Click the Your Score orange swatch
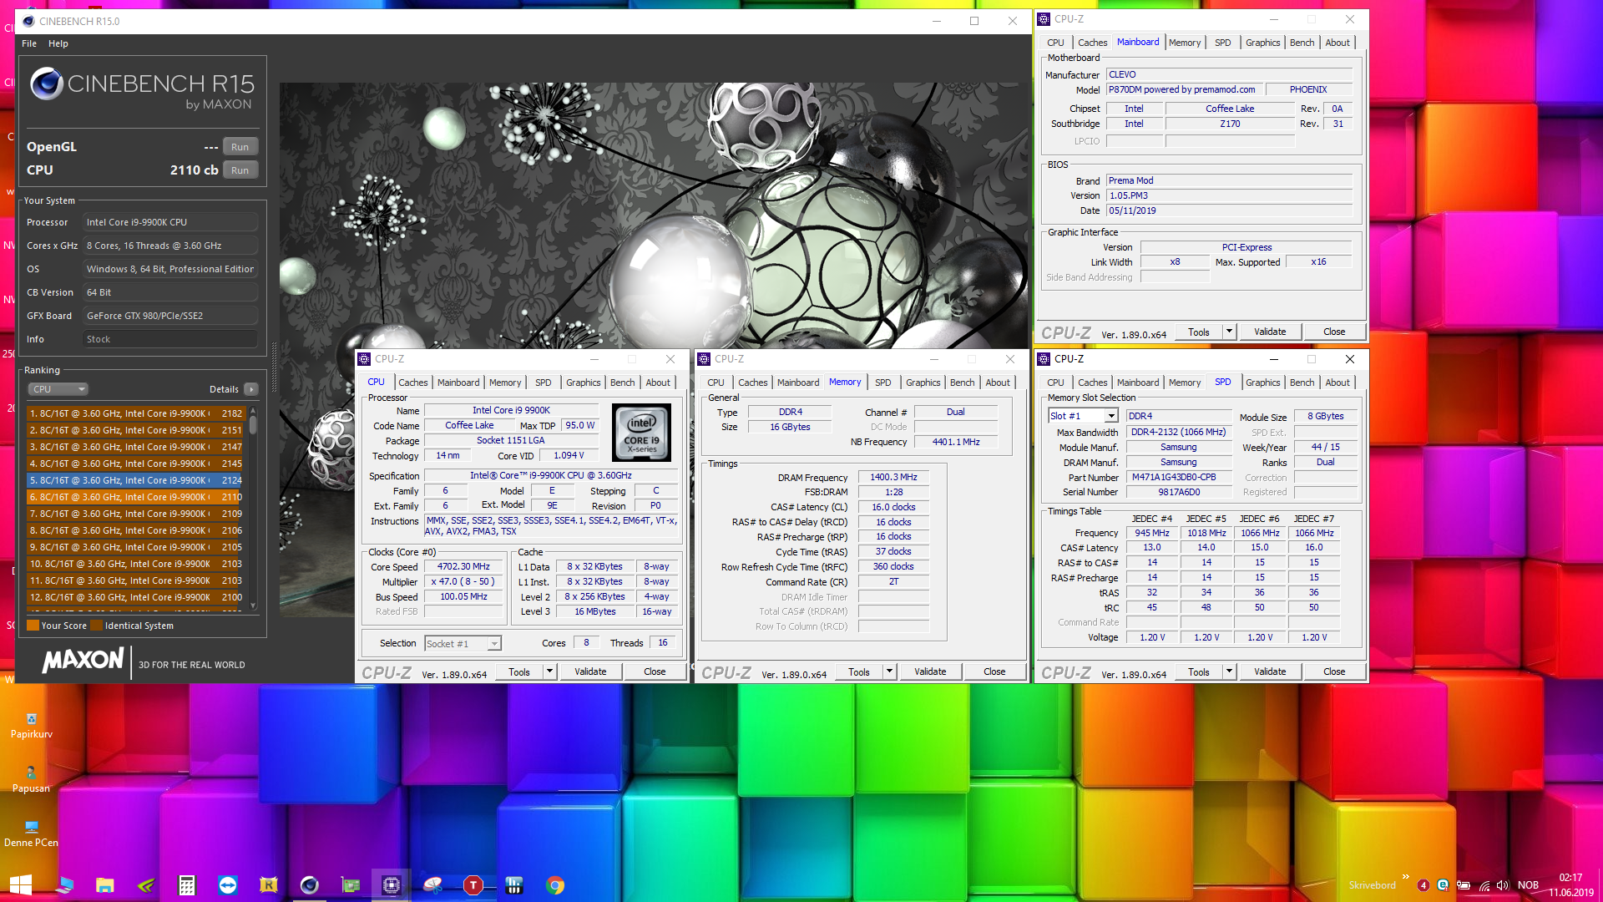Viewport: 1603px width, 902px height. click(x=33, y=626)
